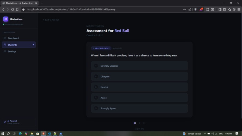Click the second step indicator dot
The height and width of the screenshot is (136, 242).
[140, 123]
